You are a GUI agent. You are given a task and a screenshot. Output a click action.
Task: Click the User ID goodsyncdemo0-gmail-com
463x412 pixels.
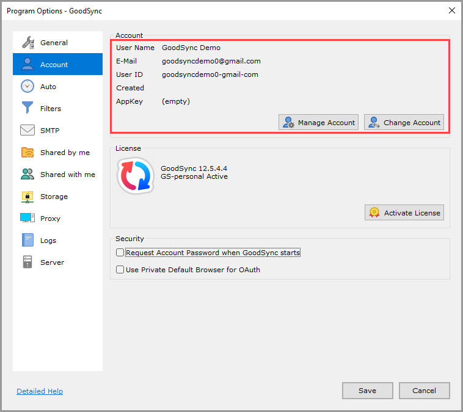click(x=210, y=74)
